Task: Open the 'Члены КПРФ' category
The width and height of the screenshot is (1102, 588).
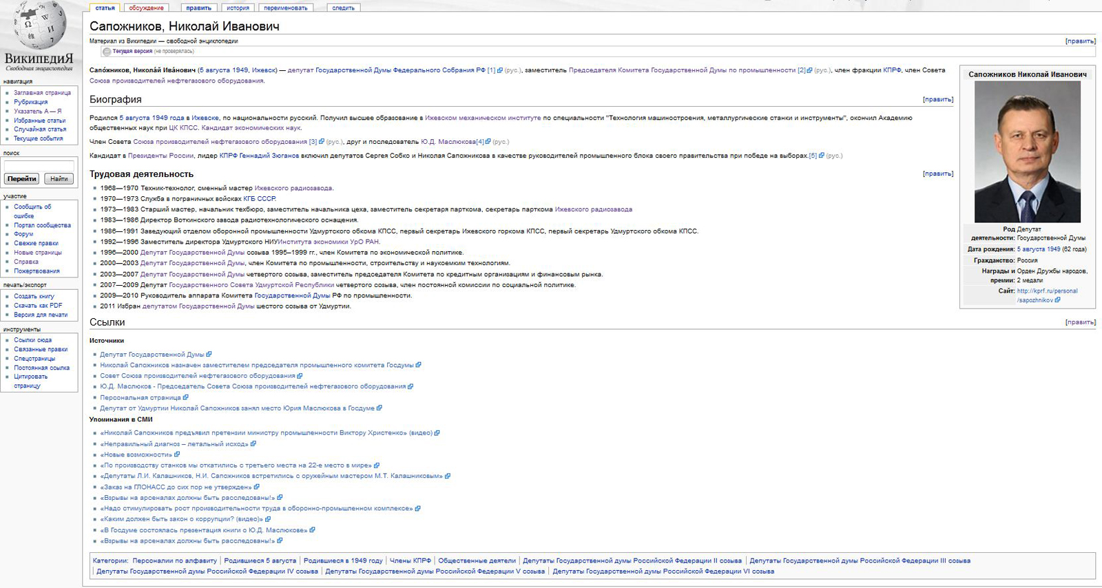Action: coord(410,560)
